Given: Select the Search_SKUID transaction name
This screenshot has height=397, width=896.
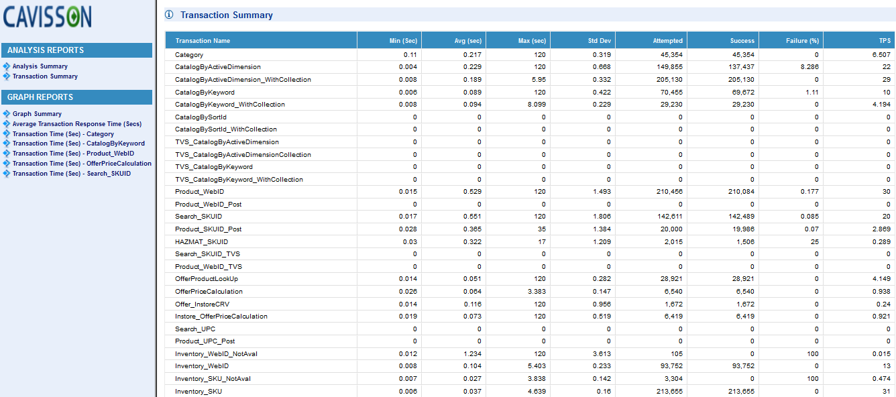Looking at the screenshot, I should click(x=199, y=217).
